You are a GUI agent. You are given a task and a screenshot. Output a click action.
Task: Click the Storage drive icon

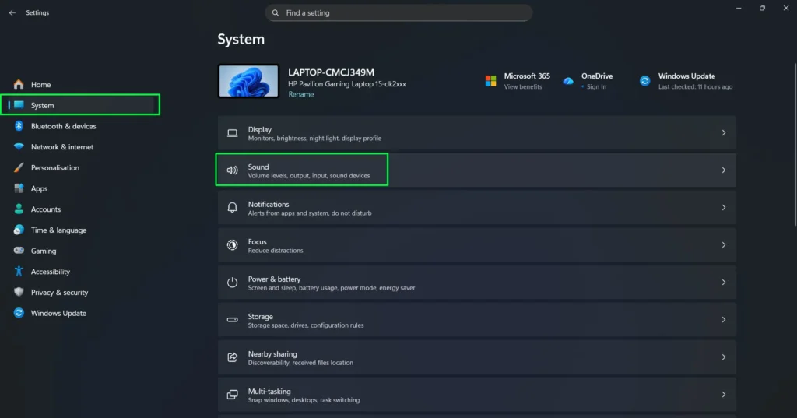coord(232,320)
